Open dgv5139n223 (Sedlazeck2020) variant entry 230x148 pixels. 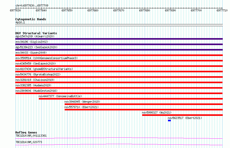[36, 47]
